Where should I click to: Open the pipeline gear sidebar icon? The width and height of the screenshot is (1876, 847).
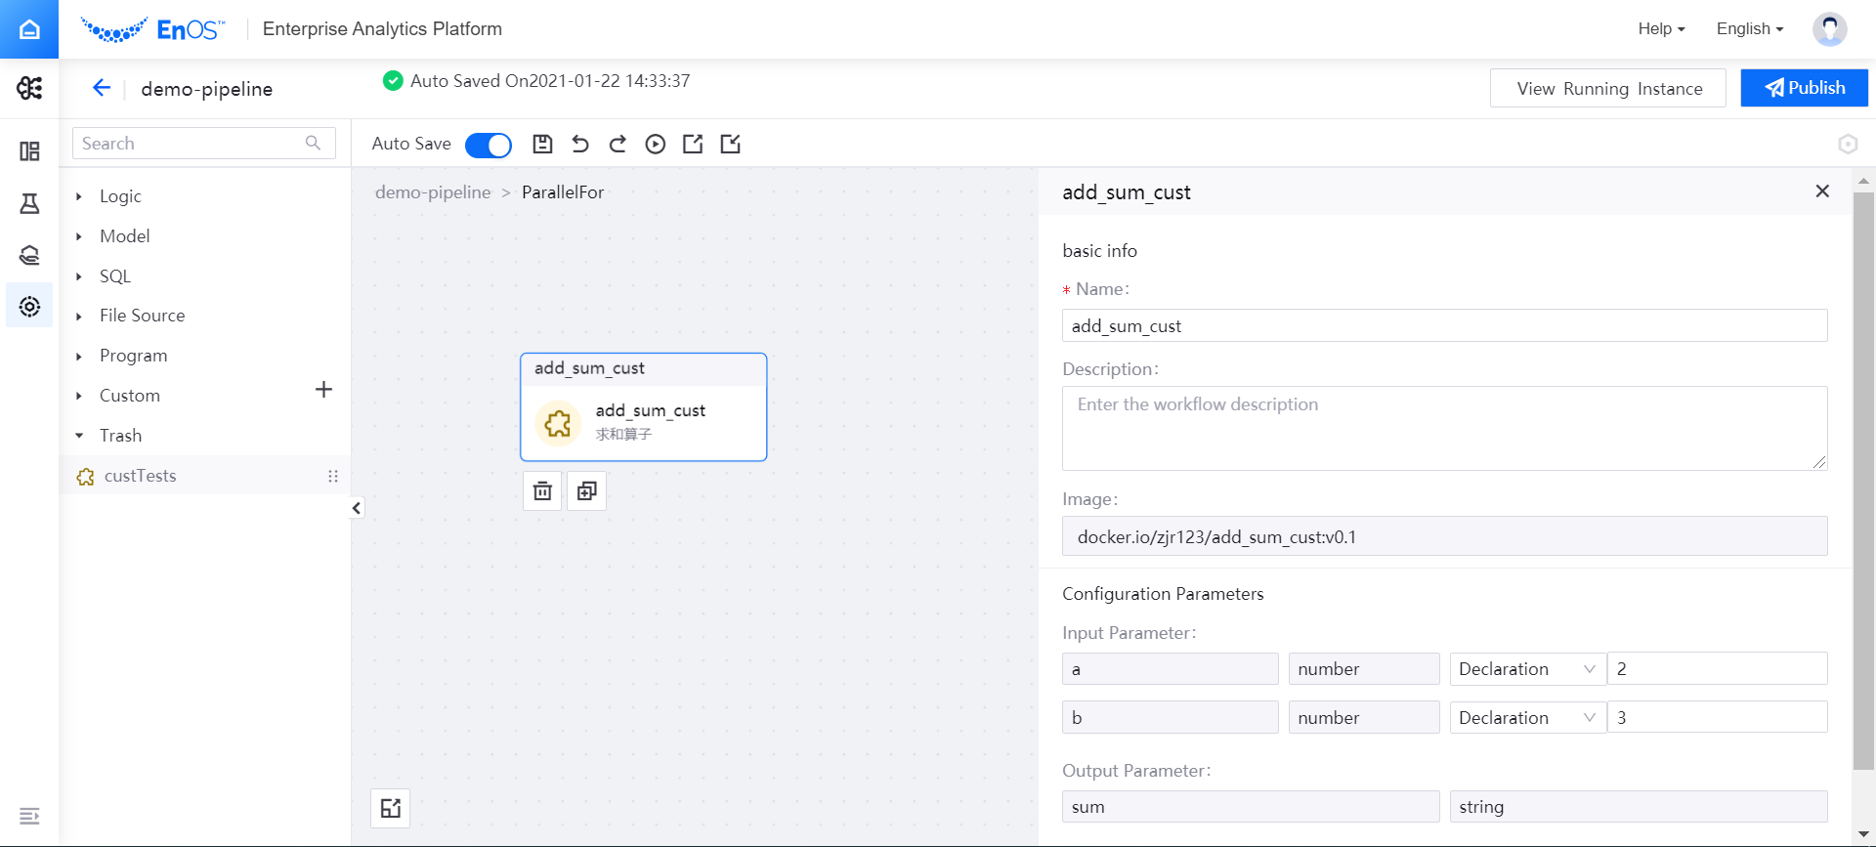click(29, 307)
